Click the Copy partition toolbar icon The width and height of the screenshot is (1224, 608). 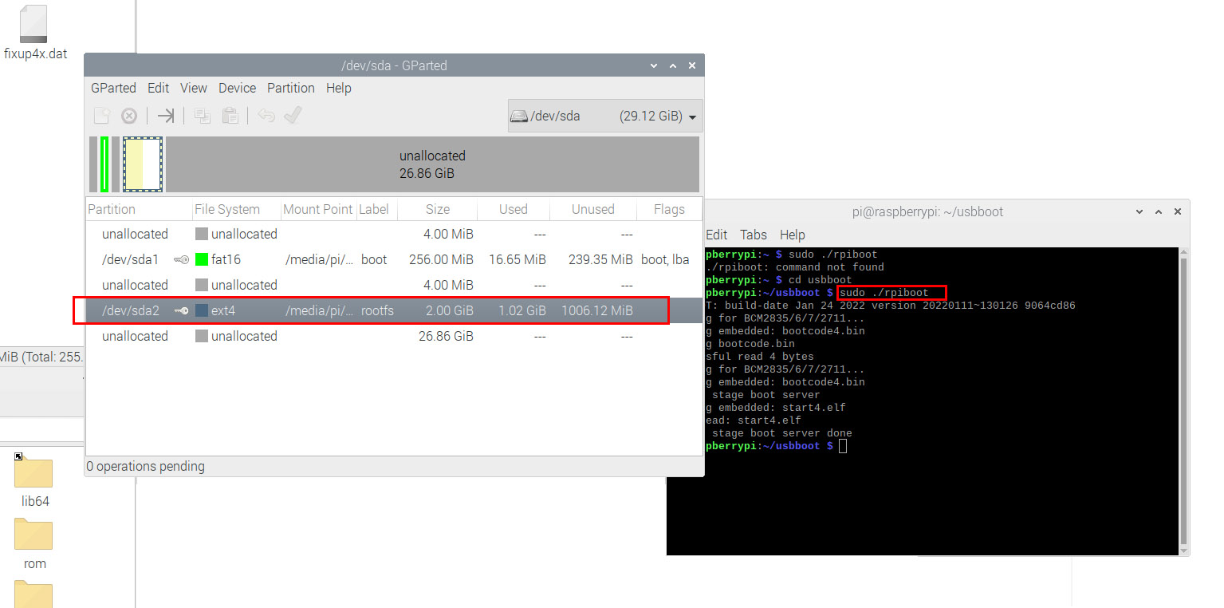click(x=203, y=116)
